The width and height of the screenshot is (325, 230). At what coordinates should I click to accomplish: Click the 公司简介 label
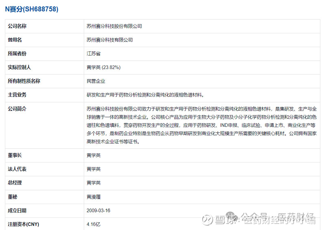pos(17,108)
